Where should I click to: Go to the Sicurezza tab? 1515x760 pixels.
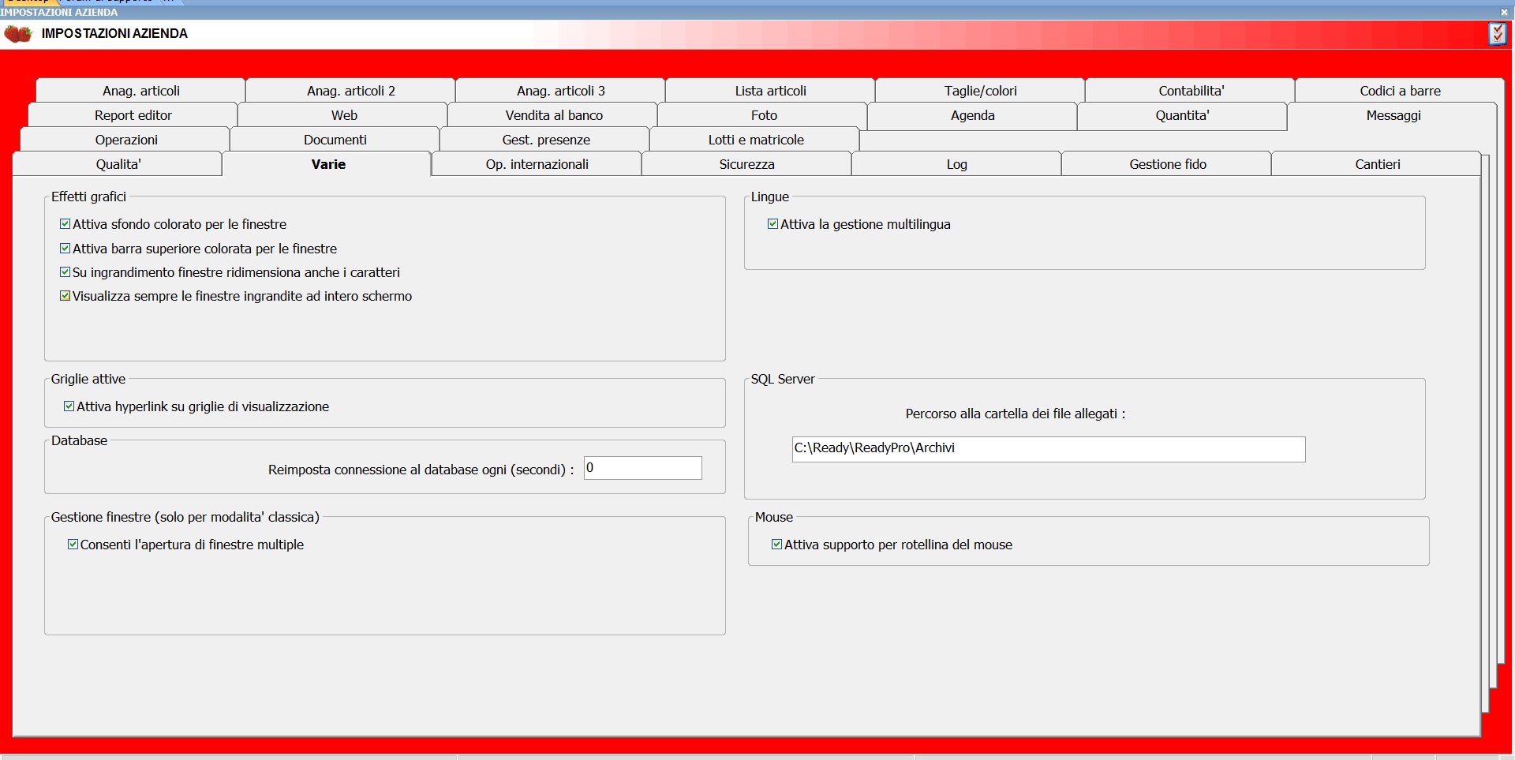point(747,164)
